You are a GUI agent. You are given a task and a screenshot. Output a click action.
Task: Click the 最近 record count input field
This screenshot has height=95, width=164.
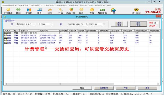click(x=157, y=23)
